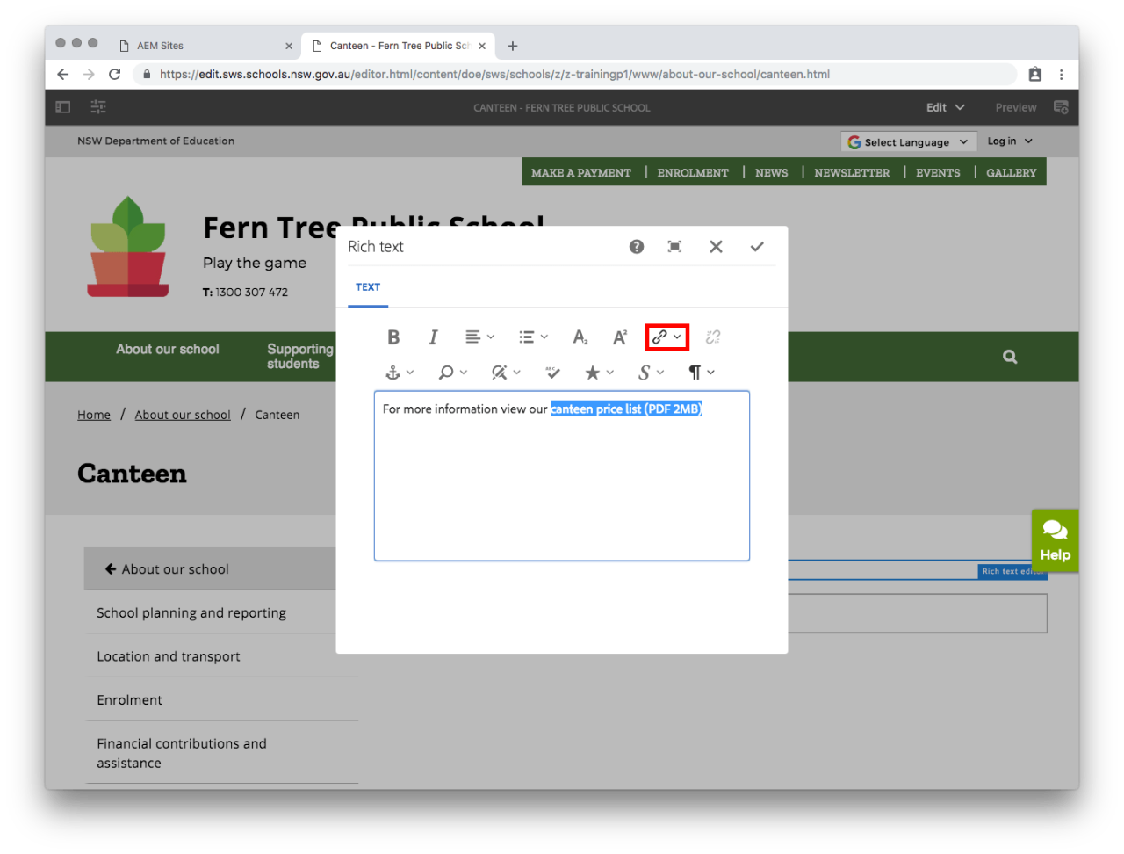The height and width of the screenshot is (854, 1124).
Task: Open Financial contributions and assistance sidebar item
Action: point(182,754)
